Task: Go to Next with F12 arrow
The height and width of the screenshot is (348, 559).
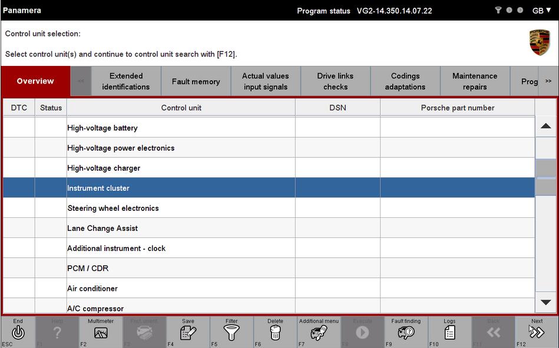Action: (x=537, y=333)
